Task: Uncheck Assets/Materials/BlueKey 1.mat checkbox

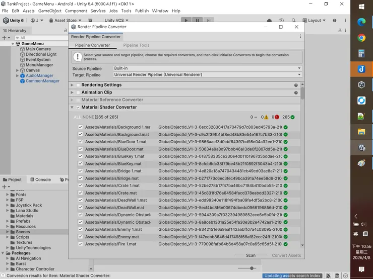Action: [81, 156]
